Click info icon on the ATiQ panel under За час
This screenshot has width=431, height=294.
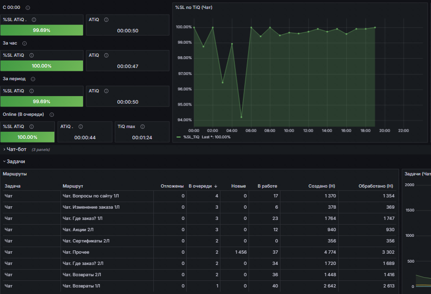point(106,55)
